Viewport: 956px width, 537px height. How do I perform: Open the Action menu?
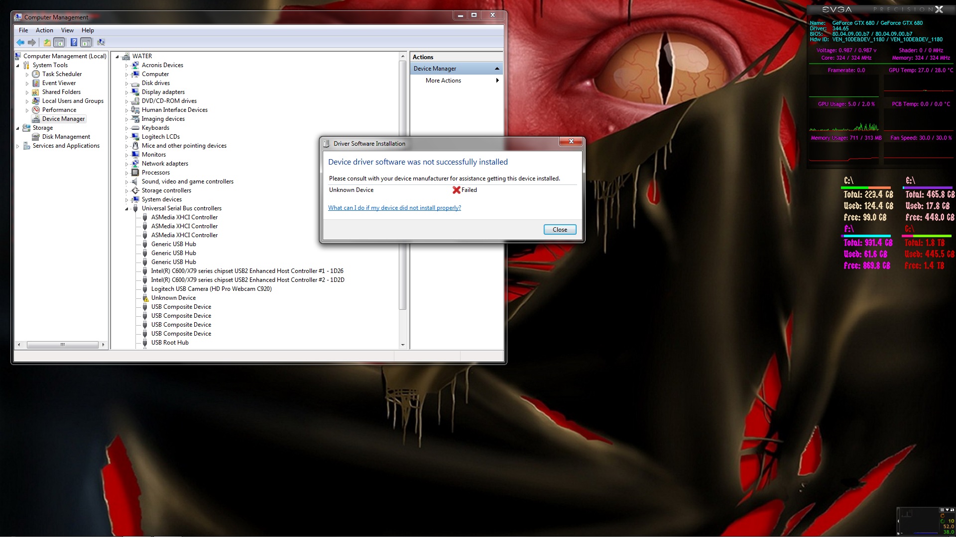pos(44,30)
